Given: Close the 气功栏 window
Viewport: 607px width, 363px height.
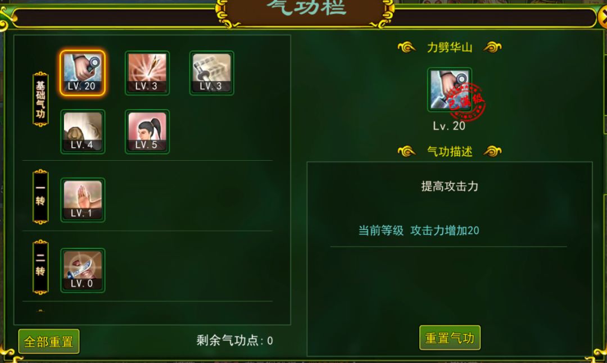Looking at the screenshot, I should [x=603, y=17].
